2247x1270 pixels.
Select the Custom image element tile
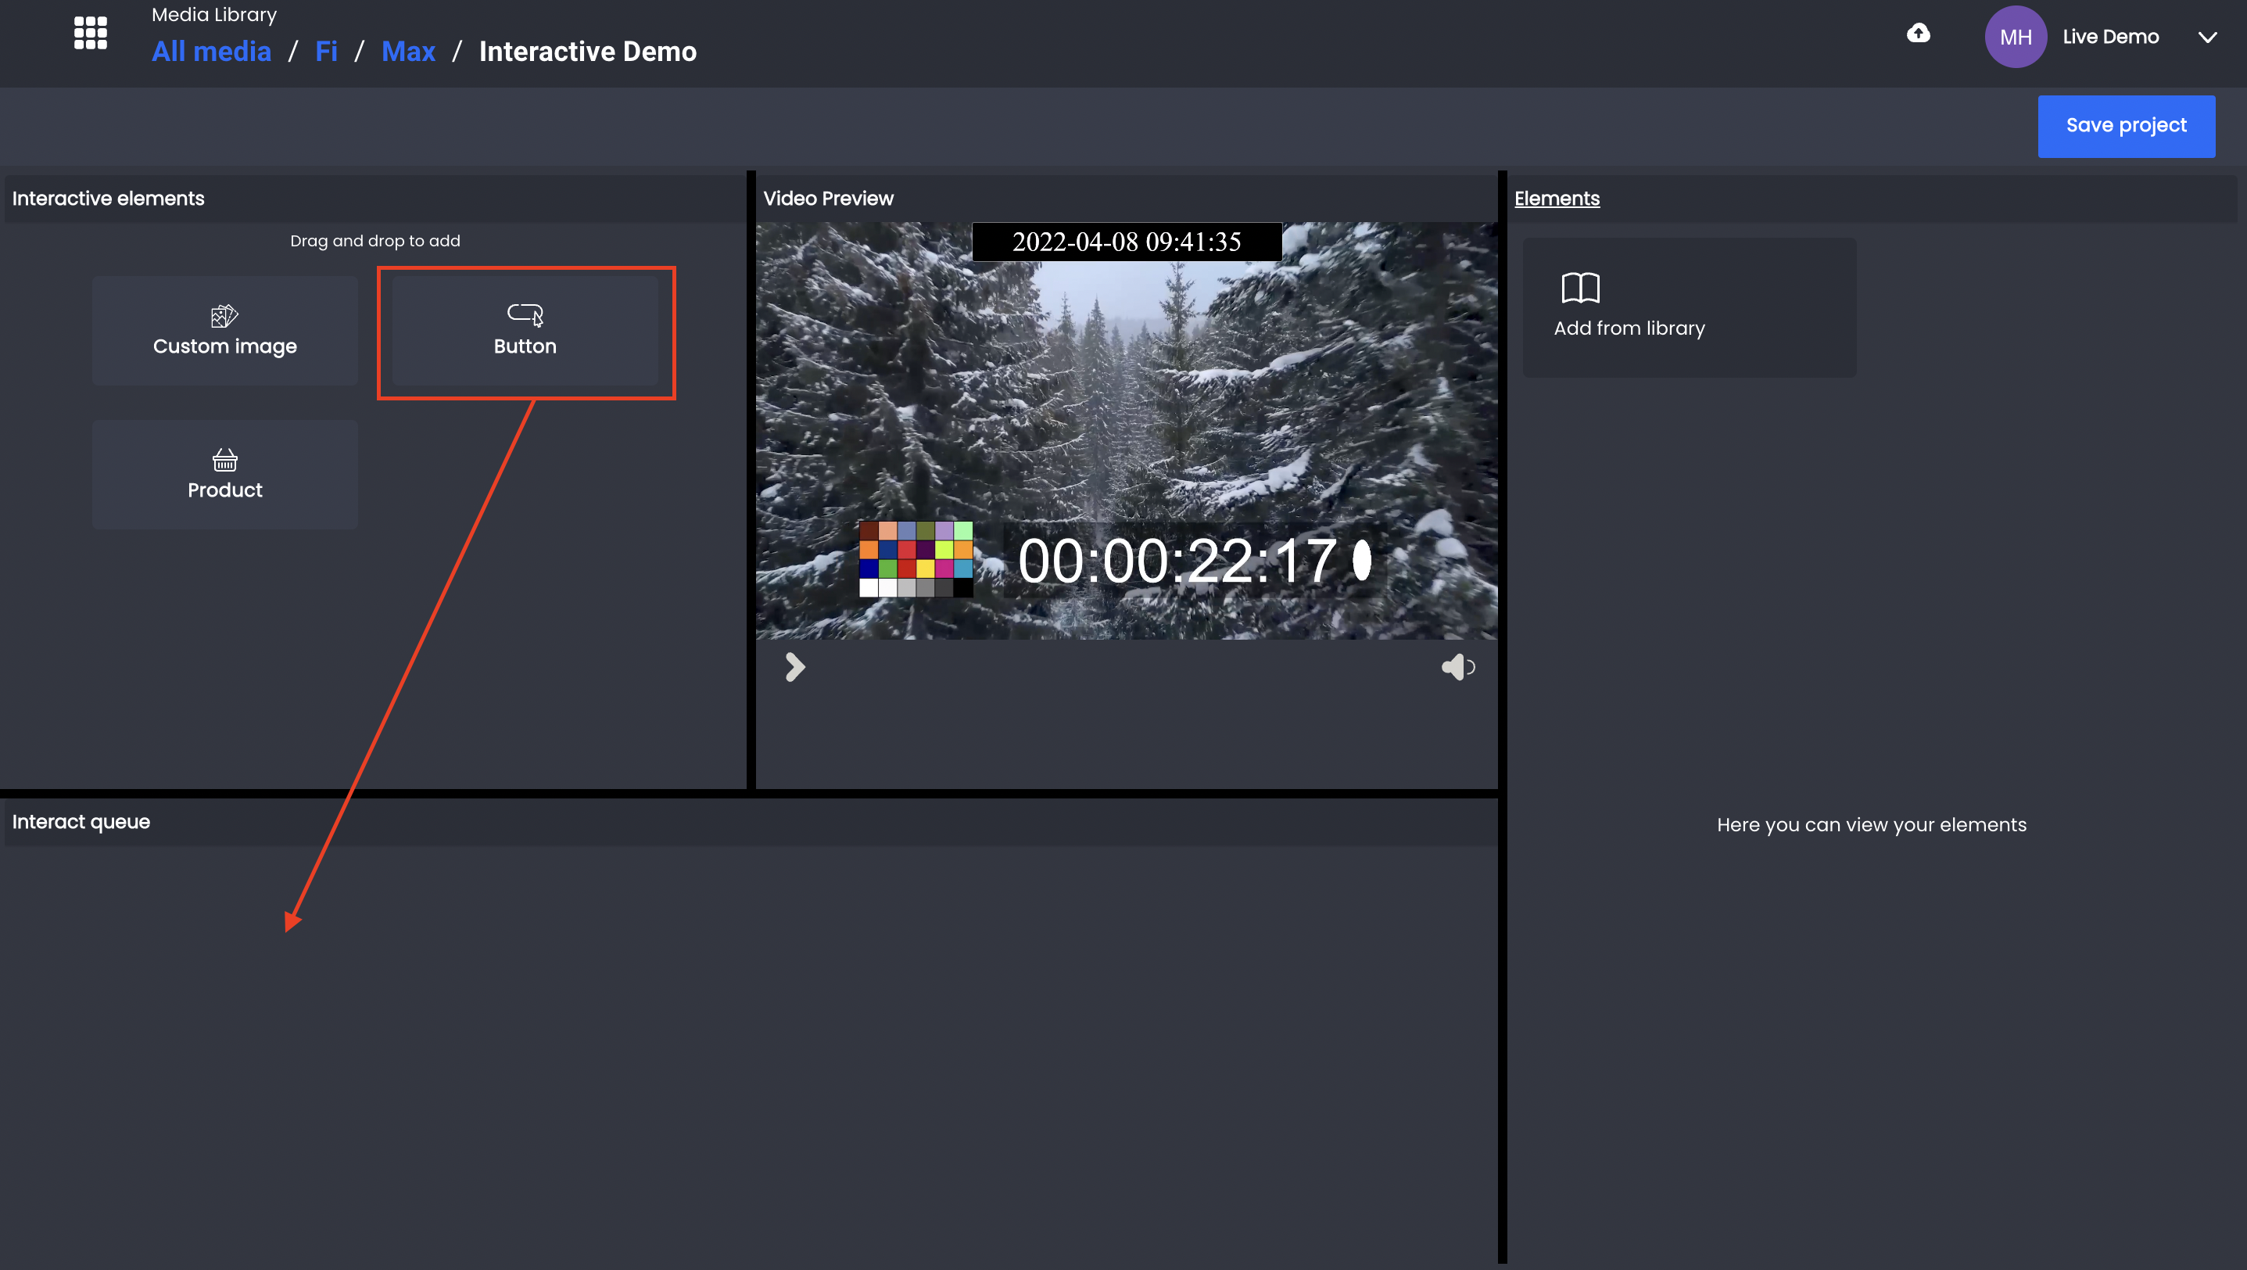(225, 331)
